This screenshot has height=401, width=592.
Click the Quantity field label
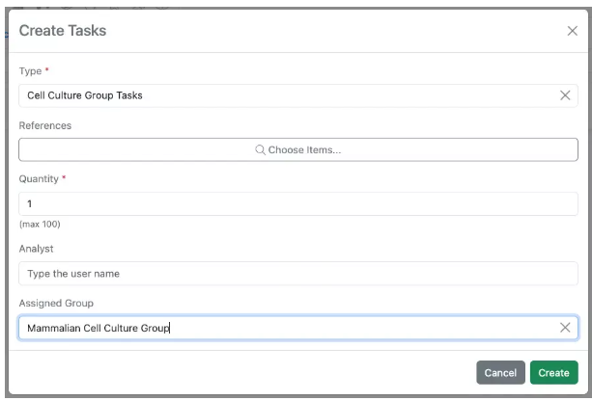click(38, 178)
